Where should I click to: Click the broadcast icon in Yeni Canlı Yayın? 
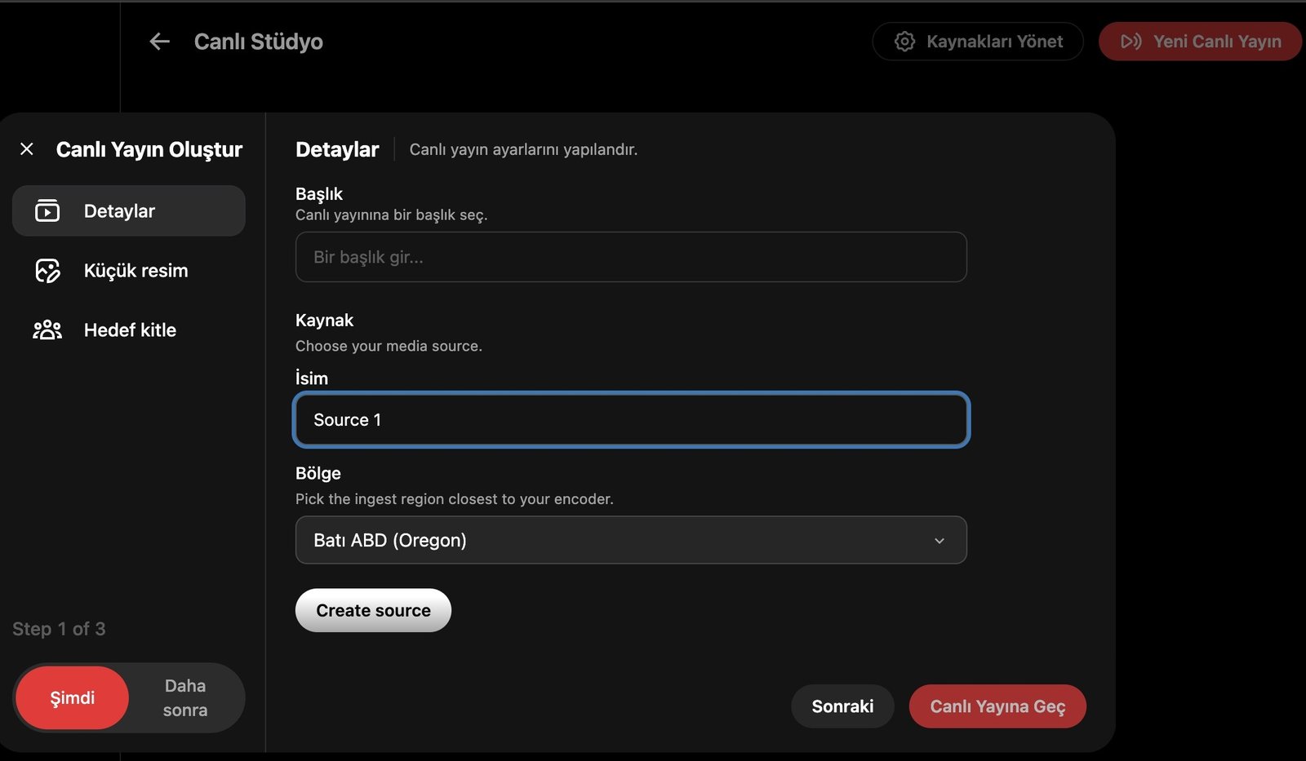(1131, 42)
